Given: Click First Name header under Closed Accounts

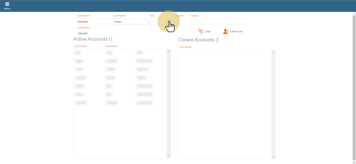Looking at the screenshot, I should (x=185, y=47).
